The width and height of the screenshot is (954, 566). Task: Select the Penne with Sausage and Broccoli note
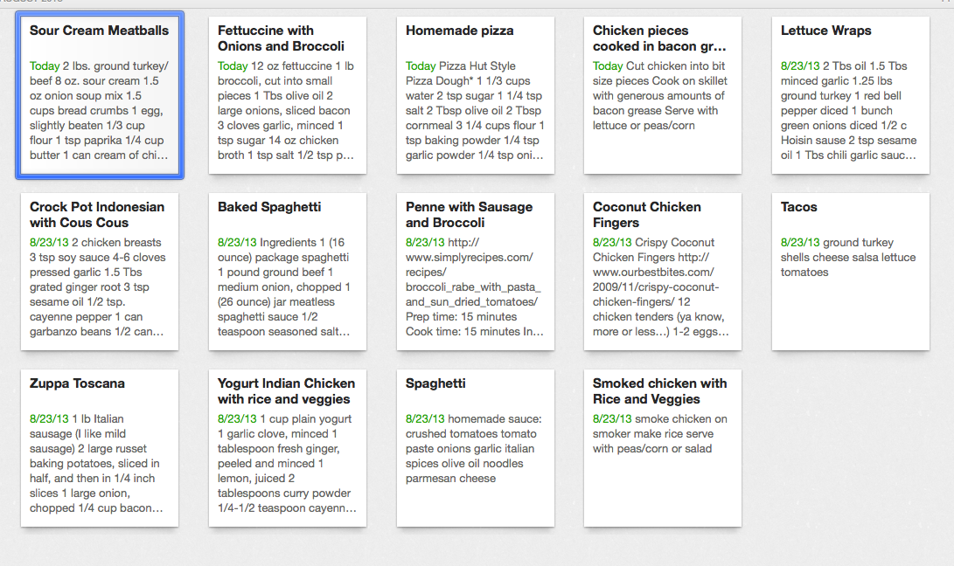[476, 272]
